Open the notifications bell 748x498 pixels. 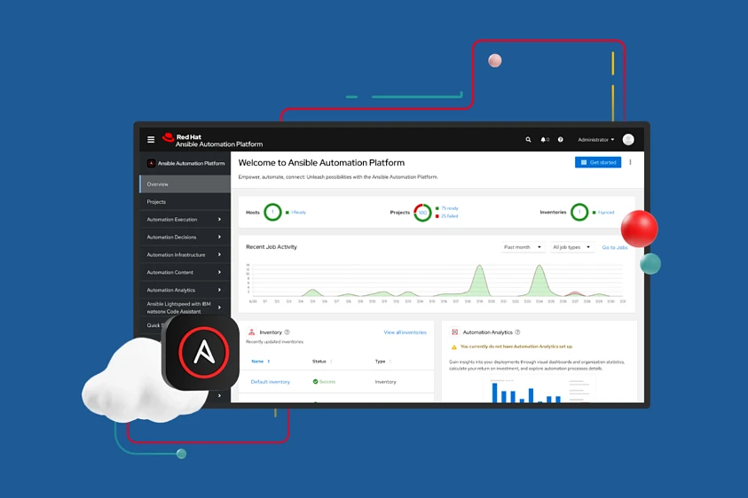pyautogui.click(x=544, y=140)
